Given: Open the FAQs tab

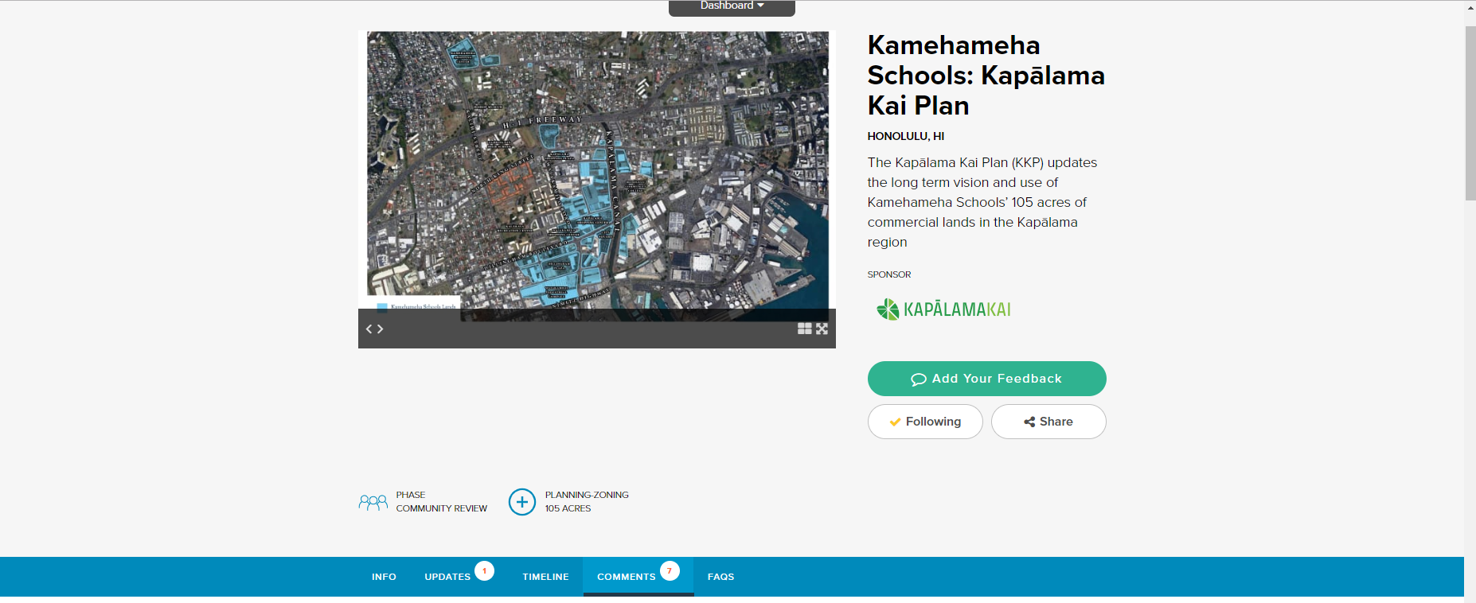Looking at the screenshot, I should [720, 577].
